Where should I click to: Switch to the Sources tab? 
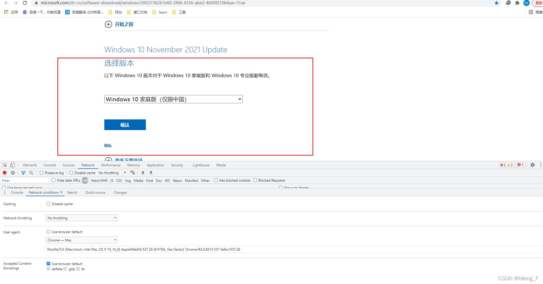pyautogui.click(x=69, y=165)
